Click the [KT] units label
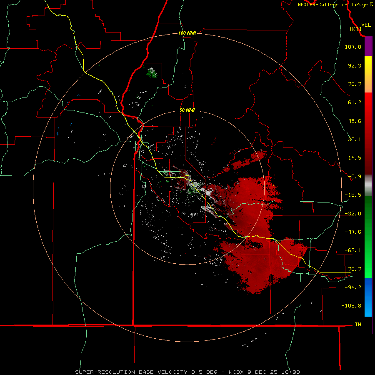 tap(356, 29)
